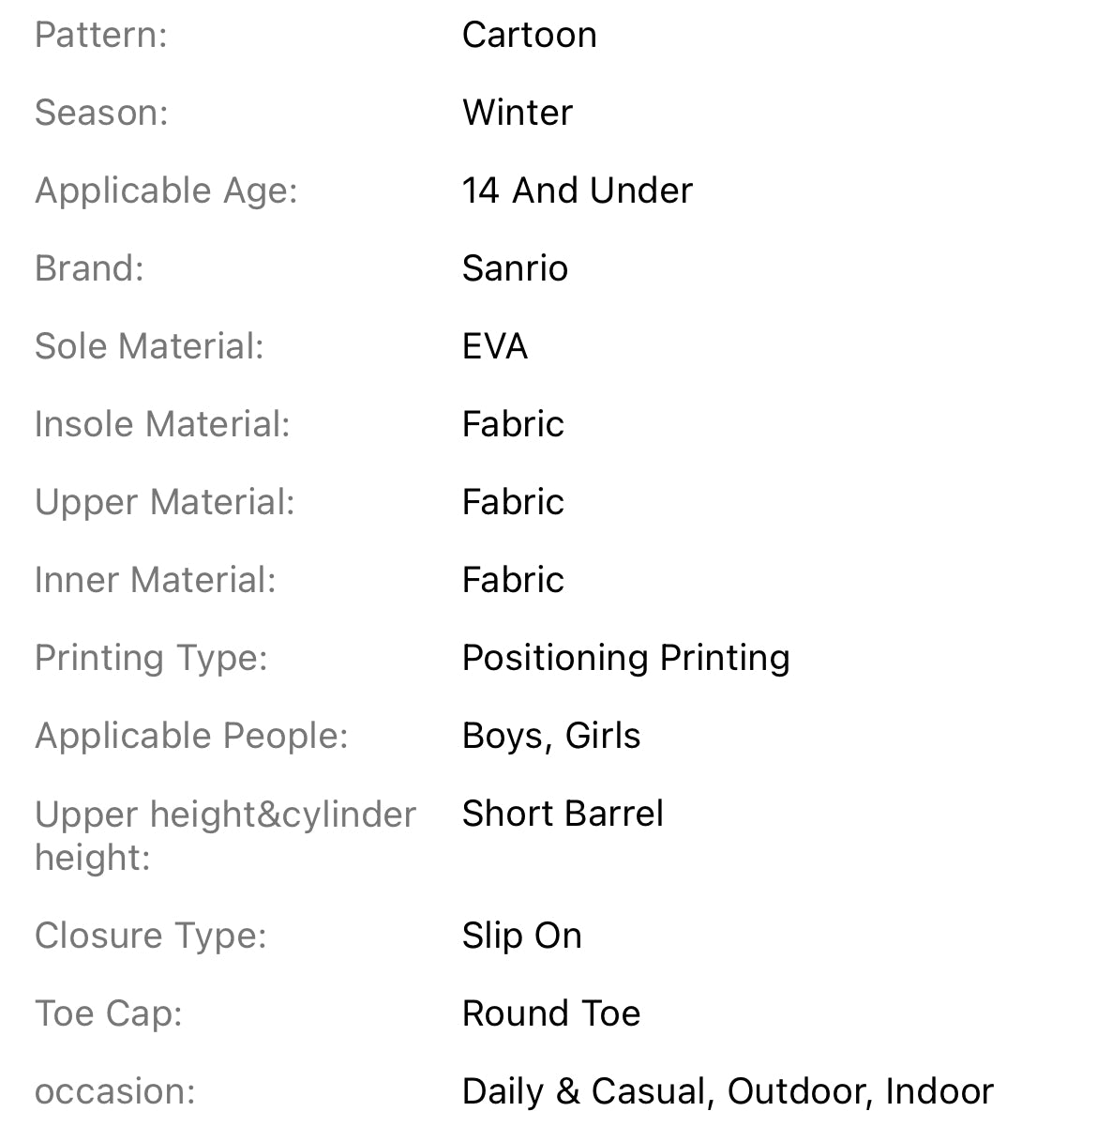
Task: Click the Slip On value
Action: coord(522,936)
